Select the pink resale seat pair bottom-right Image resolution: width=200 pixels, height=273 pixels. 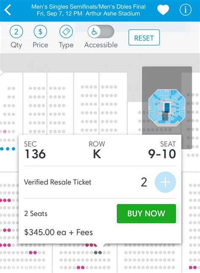(193, 267)
